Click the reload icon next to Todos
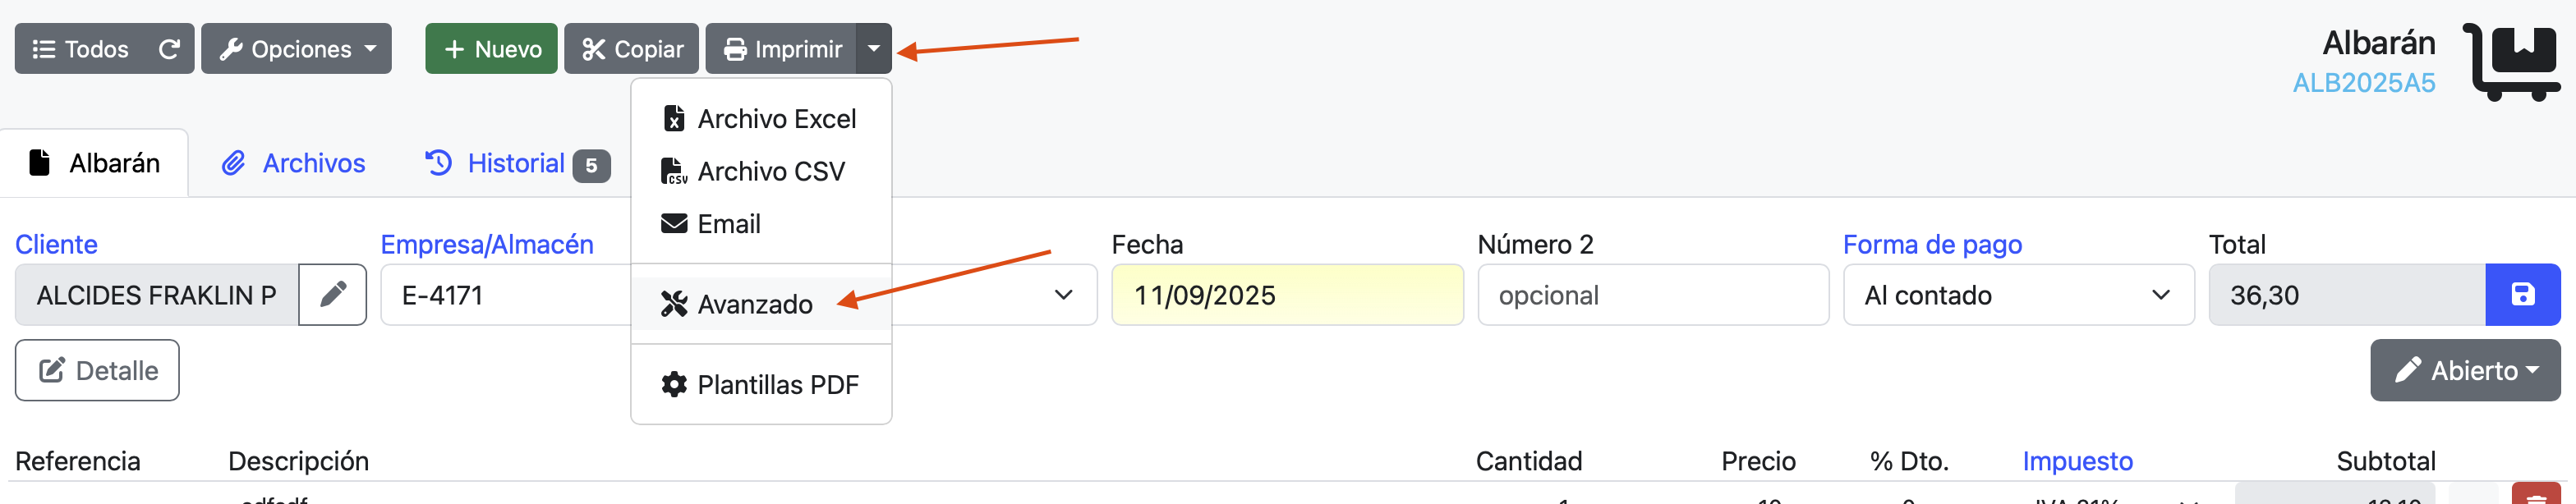Screen dimensions: 2576x504 [x=169, y=49]
